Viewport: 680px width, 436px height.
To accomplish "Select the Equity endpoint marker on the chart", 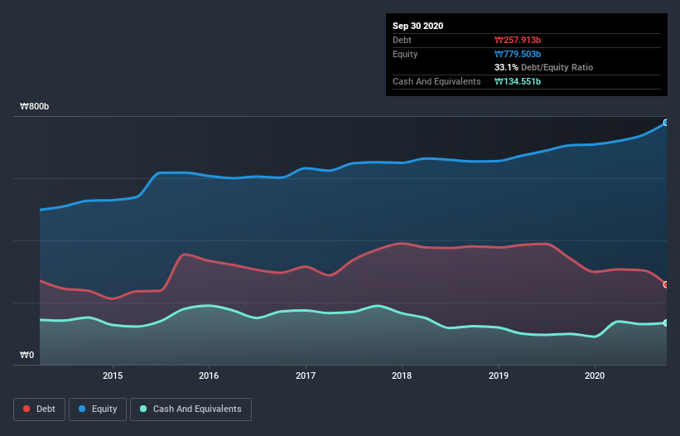I will point(666,123).
